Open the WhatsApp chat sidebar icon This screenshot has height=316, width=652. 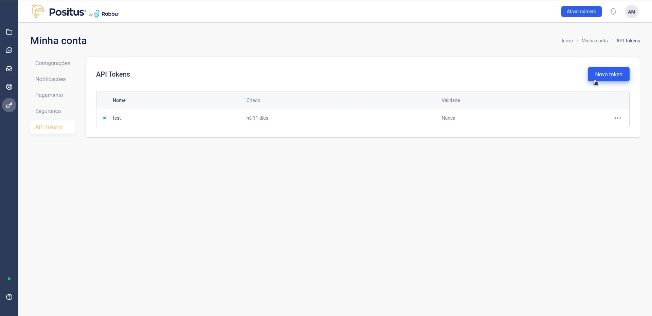[9, 50]
